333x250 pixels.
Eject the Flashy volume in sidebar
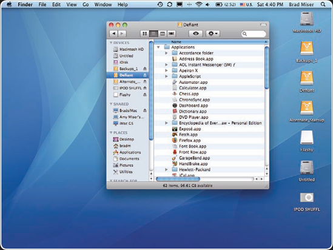[145, 95]
